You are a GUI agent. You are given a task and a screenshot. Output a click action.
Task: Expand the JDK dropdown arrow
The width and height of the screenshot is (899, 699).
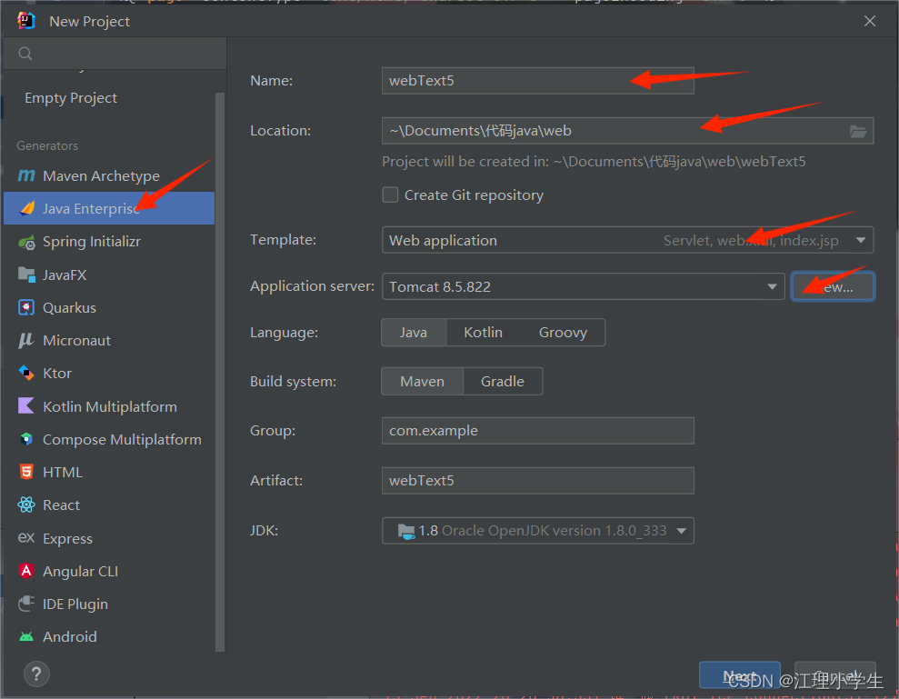681,531
